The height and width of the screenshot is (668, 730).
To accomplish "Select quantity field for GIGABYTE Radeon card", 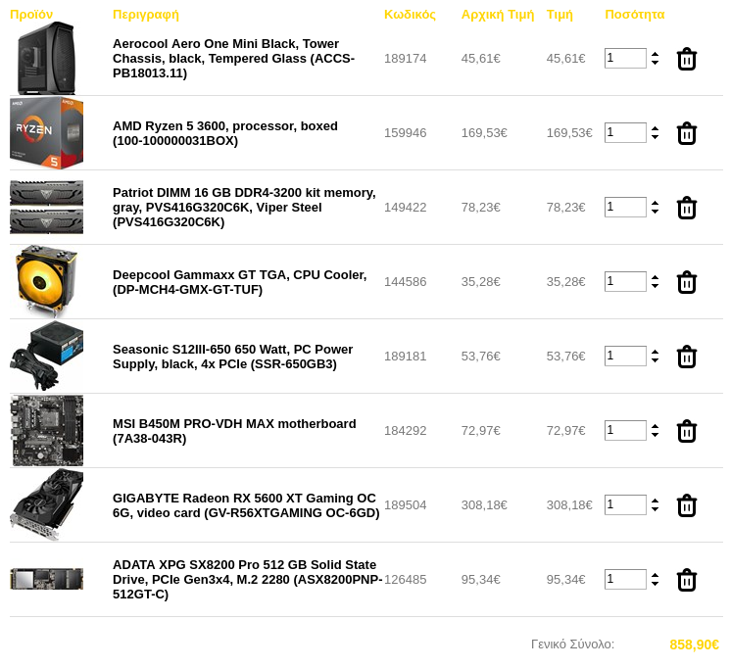I will (x=625, y=505).
